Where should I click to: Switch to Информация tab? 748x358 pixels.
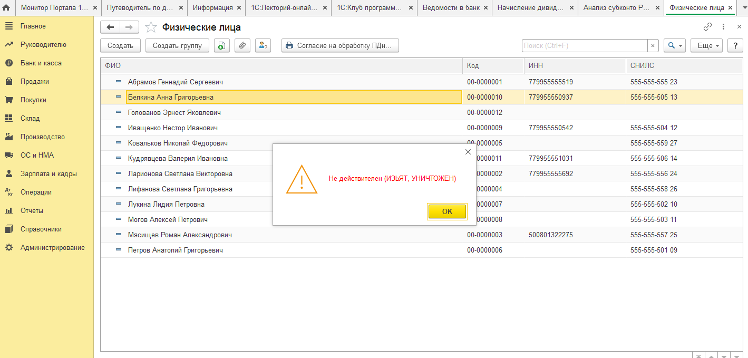[x=212, y=8]
